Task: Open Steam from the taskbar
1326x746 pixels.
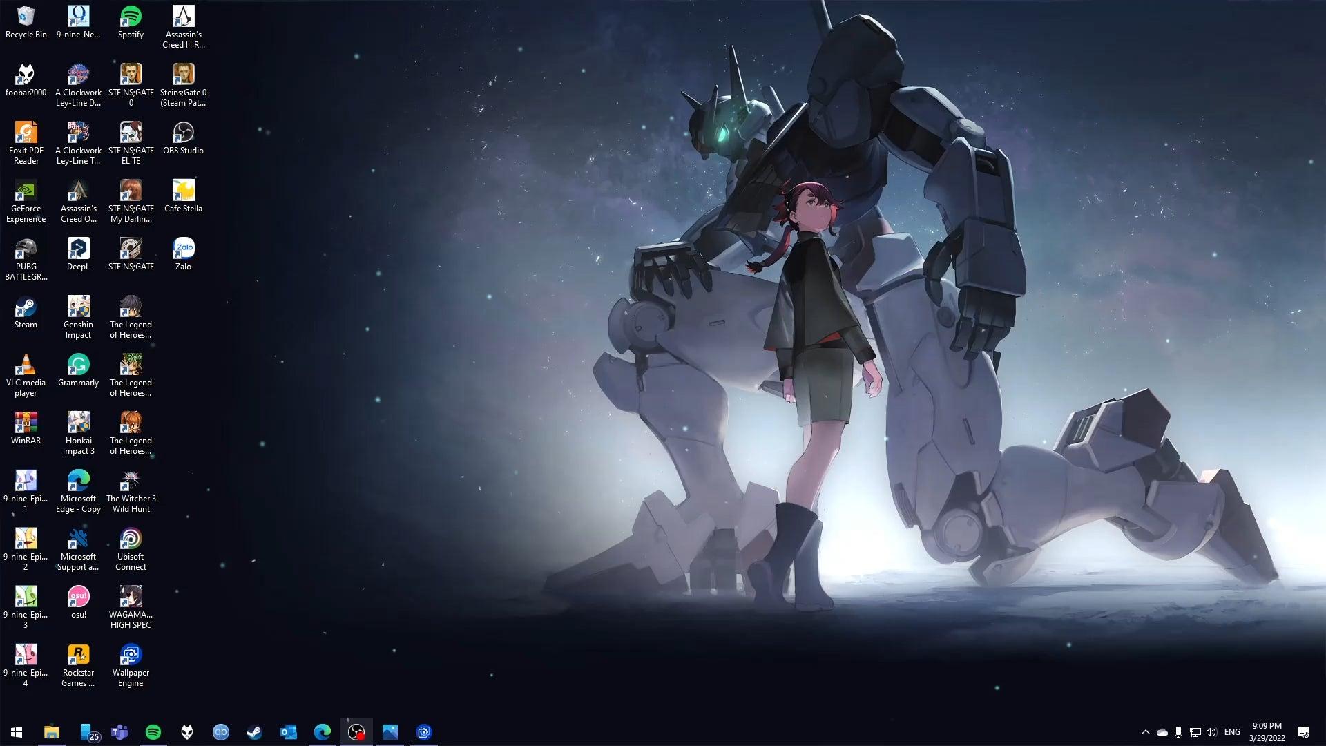Action: point(255,731)
